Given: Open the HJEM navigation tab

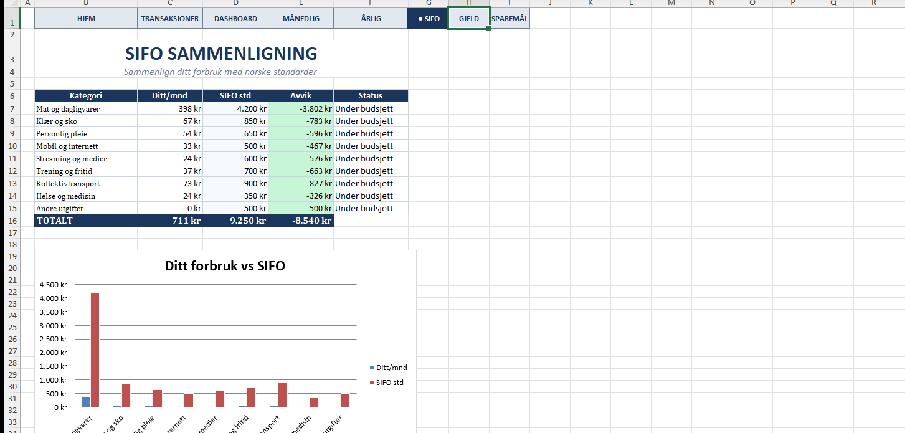Looking at the screenshot, I should [86, 19].
